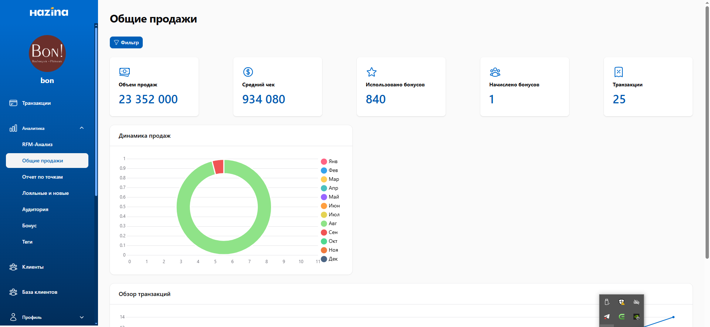
Task: Click the Bon! merchant avatar
Action: [x=47, y=54]
